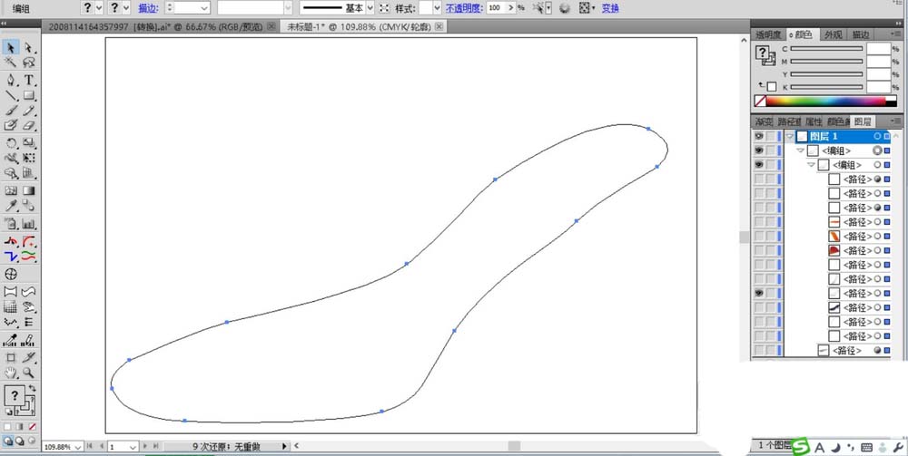Viewport: 908px width, 456px height.
Task: Show the path with red dome thumbnail
Action: (758, 250)
